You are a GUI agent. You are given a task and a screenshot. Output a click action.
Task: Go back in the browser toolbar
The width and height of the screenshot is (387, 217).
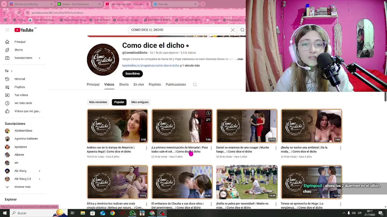4,13
